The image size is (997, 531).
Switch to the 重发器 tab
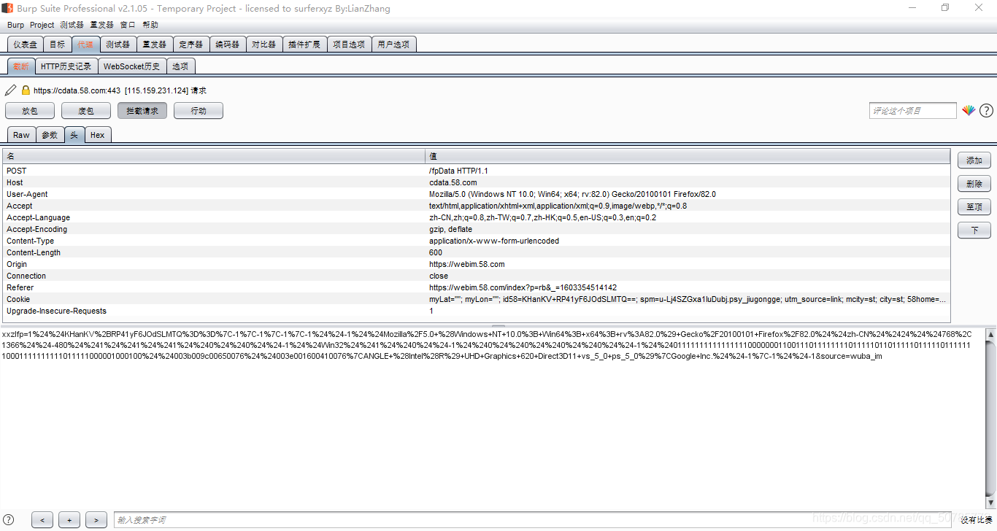tap(154, 44)
